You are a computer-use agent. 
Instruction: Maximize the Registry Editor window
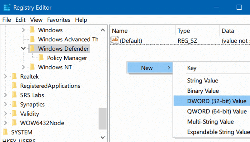point(239,7)
